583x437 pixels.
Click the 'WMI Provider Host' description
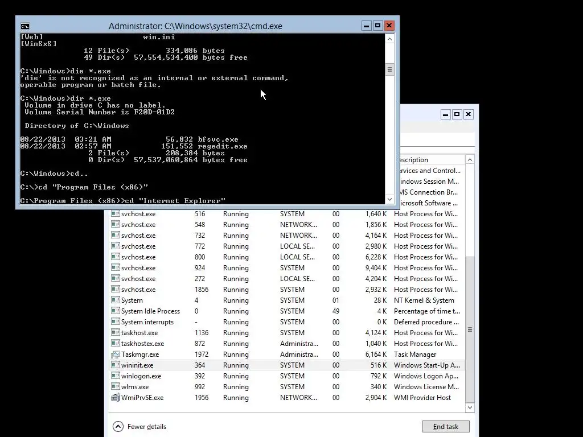coord(422,398)
